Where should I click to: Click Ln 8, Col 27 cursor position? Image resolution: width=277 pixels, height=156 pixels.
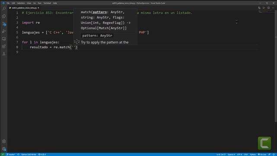click(x=221, y=154)
